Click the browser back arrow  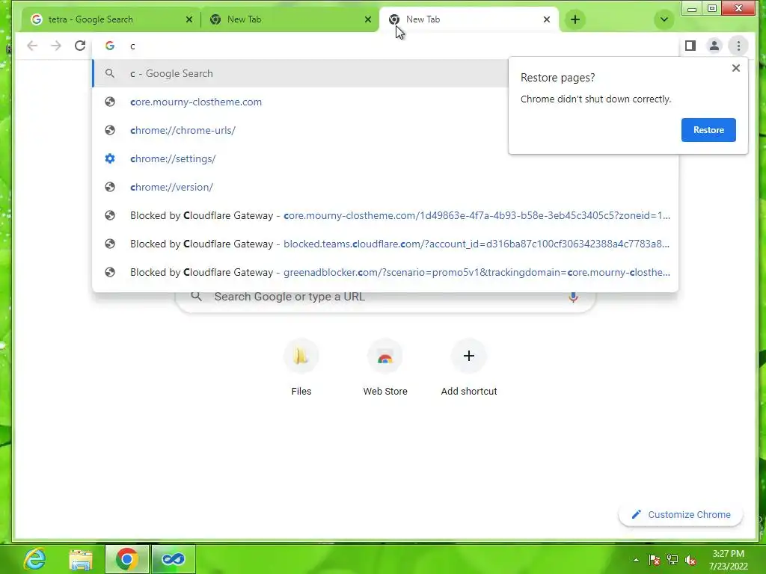[32, 46]
